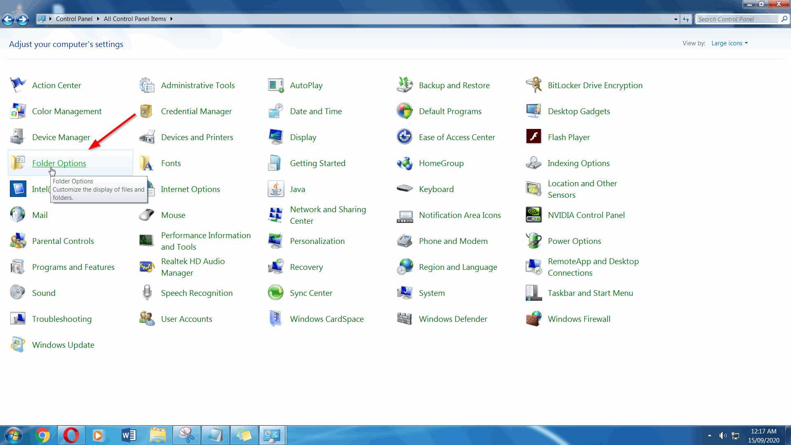Open Network and Sharing Center link
791x445 pixels.
coord(328,215)
